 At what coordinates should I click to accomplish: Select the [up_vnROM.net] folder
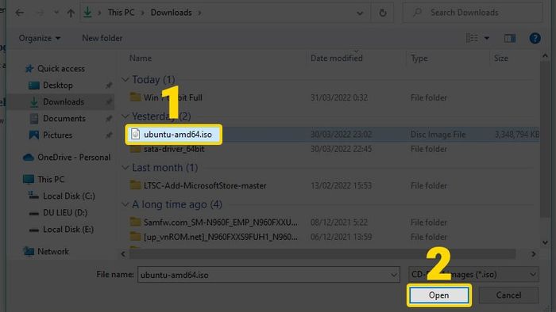[221, 237]
